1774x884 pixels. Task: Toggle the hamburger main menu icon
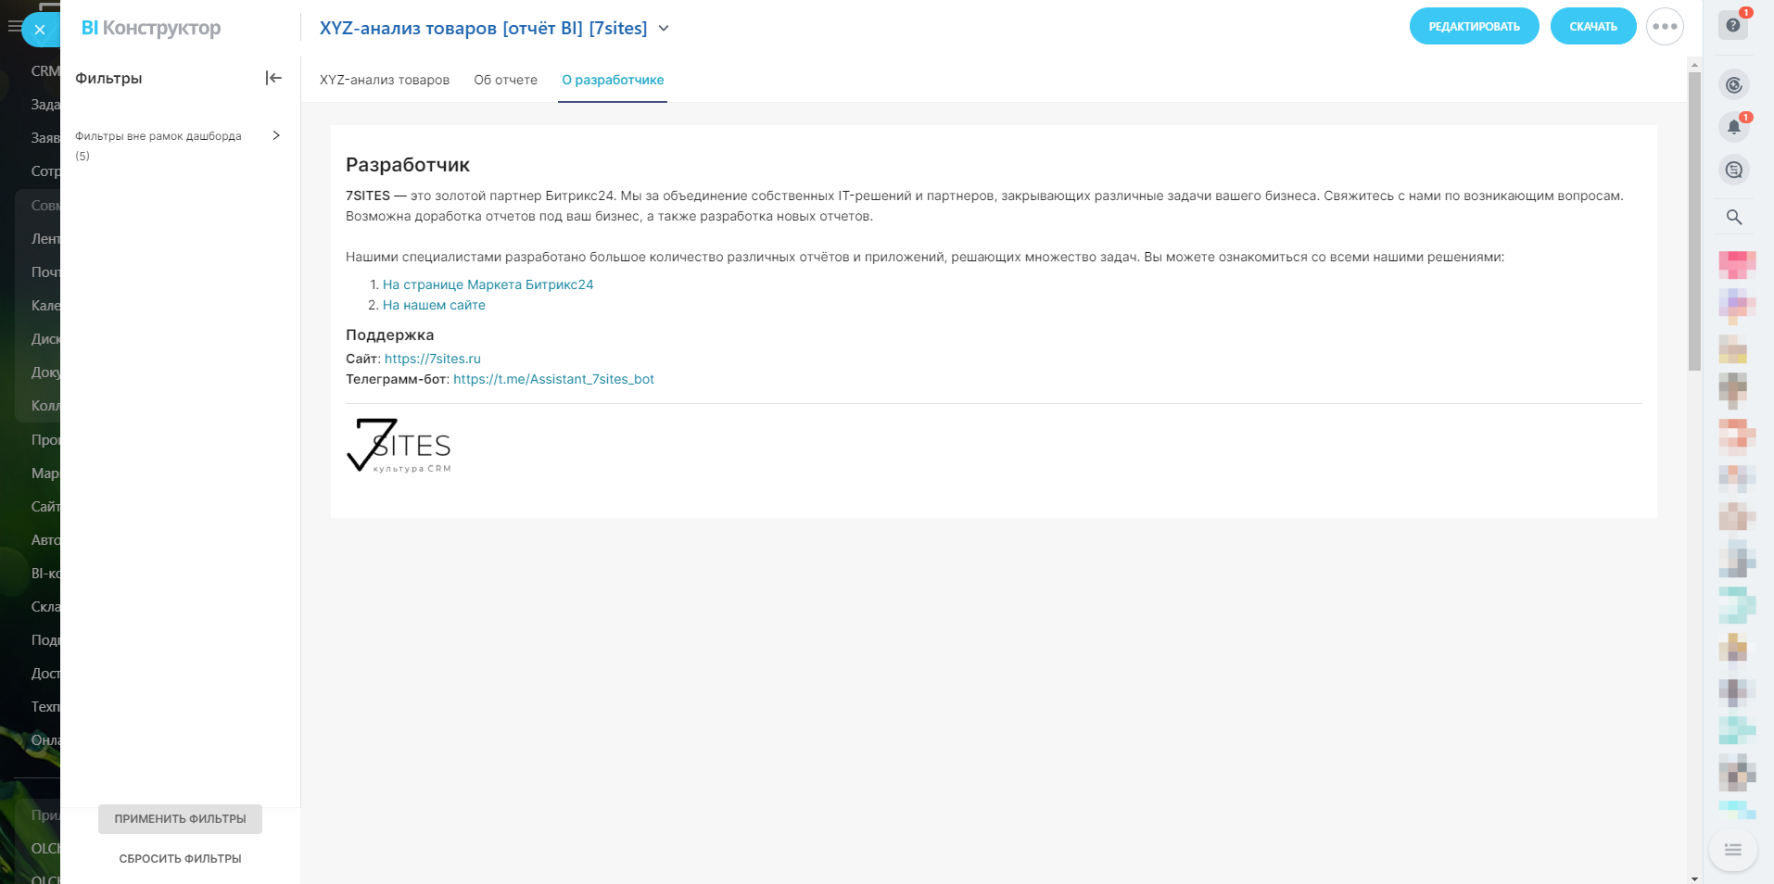pyautogui.click(x=14, y=27)
